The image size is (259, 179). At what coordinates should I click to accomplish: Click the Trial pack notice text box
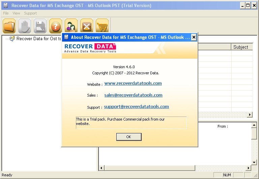coord(131,123)
